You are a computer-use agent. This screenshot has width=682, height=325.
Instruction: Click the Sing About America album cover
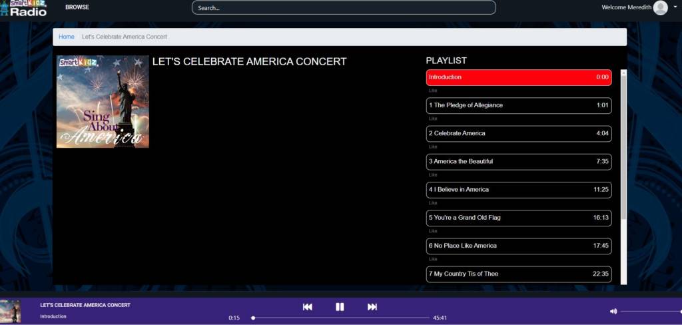click(103, 101)
